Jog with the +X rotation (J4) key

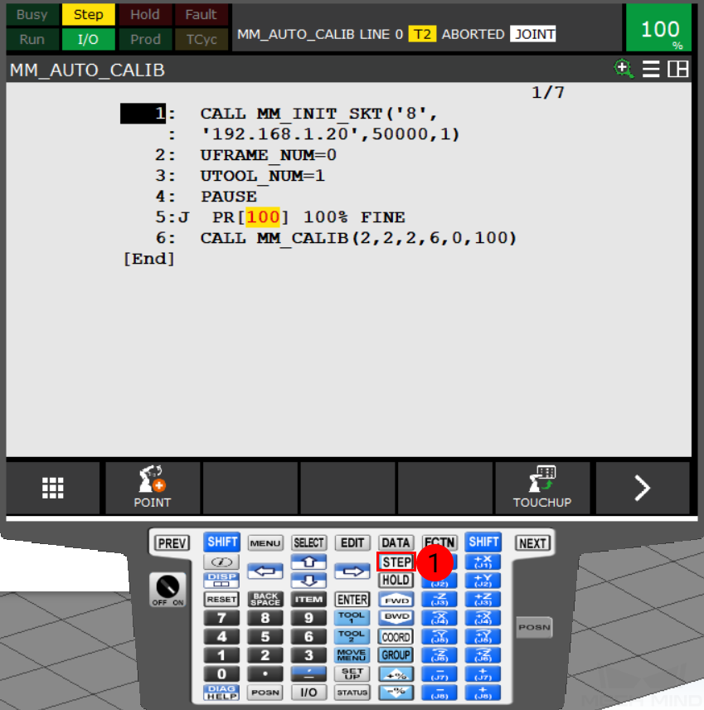tap(483, 618)
